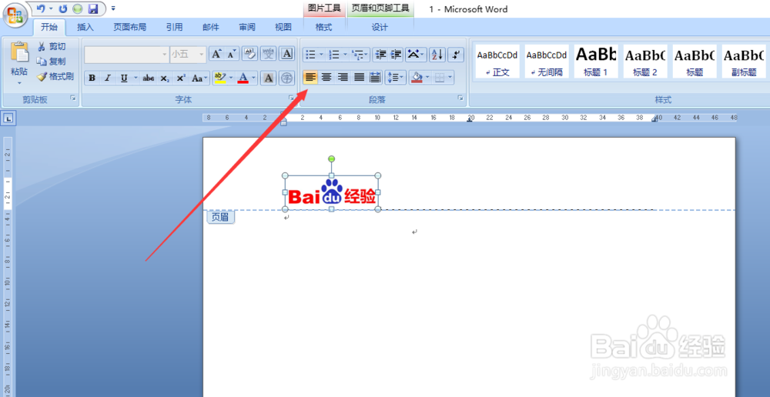Click the Multilevel List icon
The image size is (770, 397).
pos(358,54)
